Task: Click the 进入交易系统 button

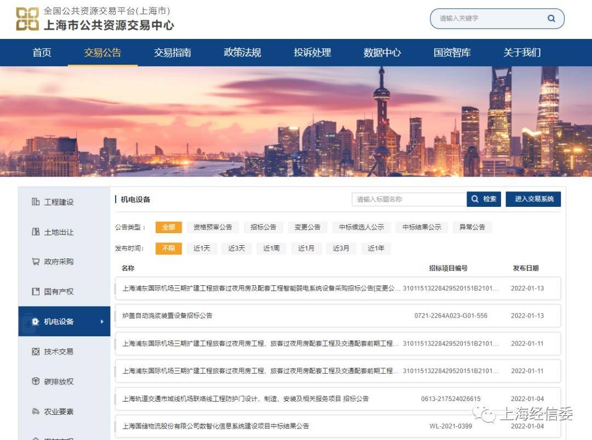Action: (533, 199)
